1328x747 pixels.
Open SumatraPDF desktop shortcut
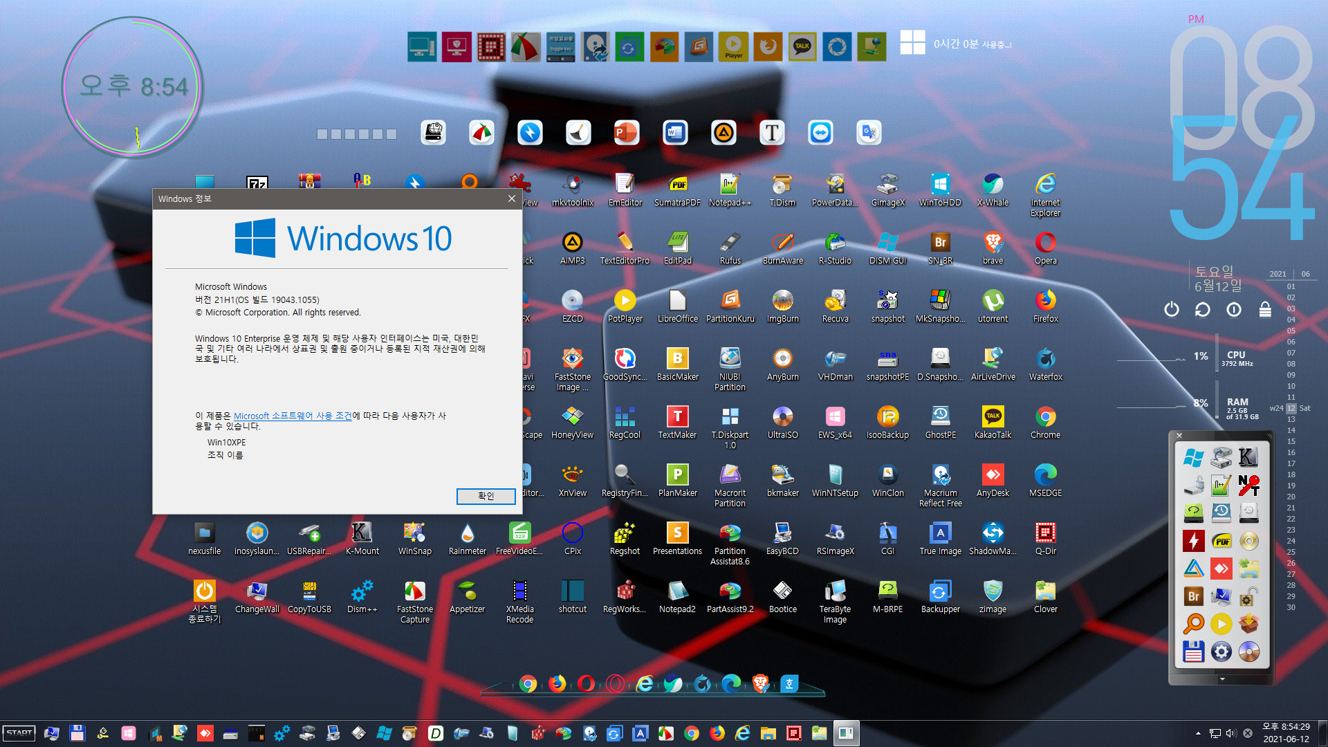(678, 190)
